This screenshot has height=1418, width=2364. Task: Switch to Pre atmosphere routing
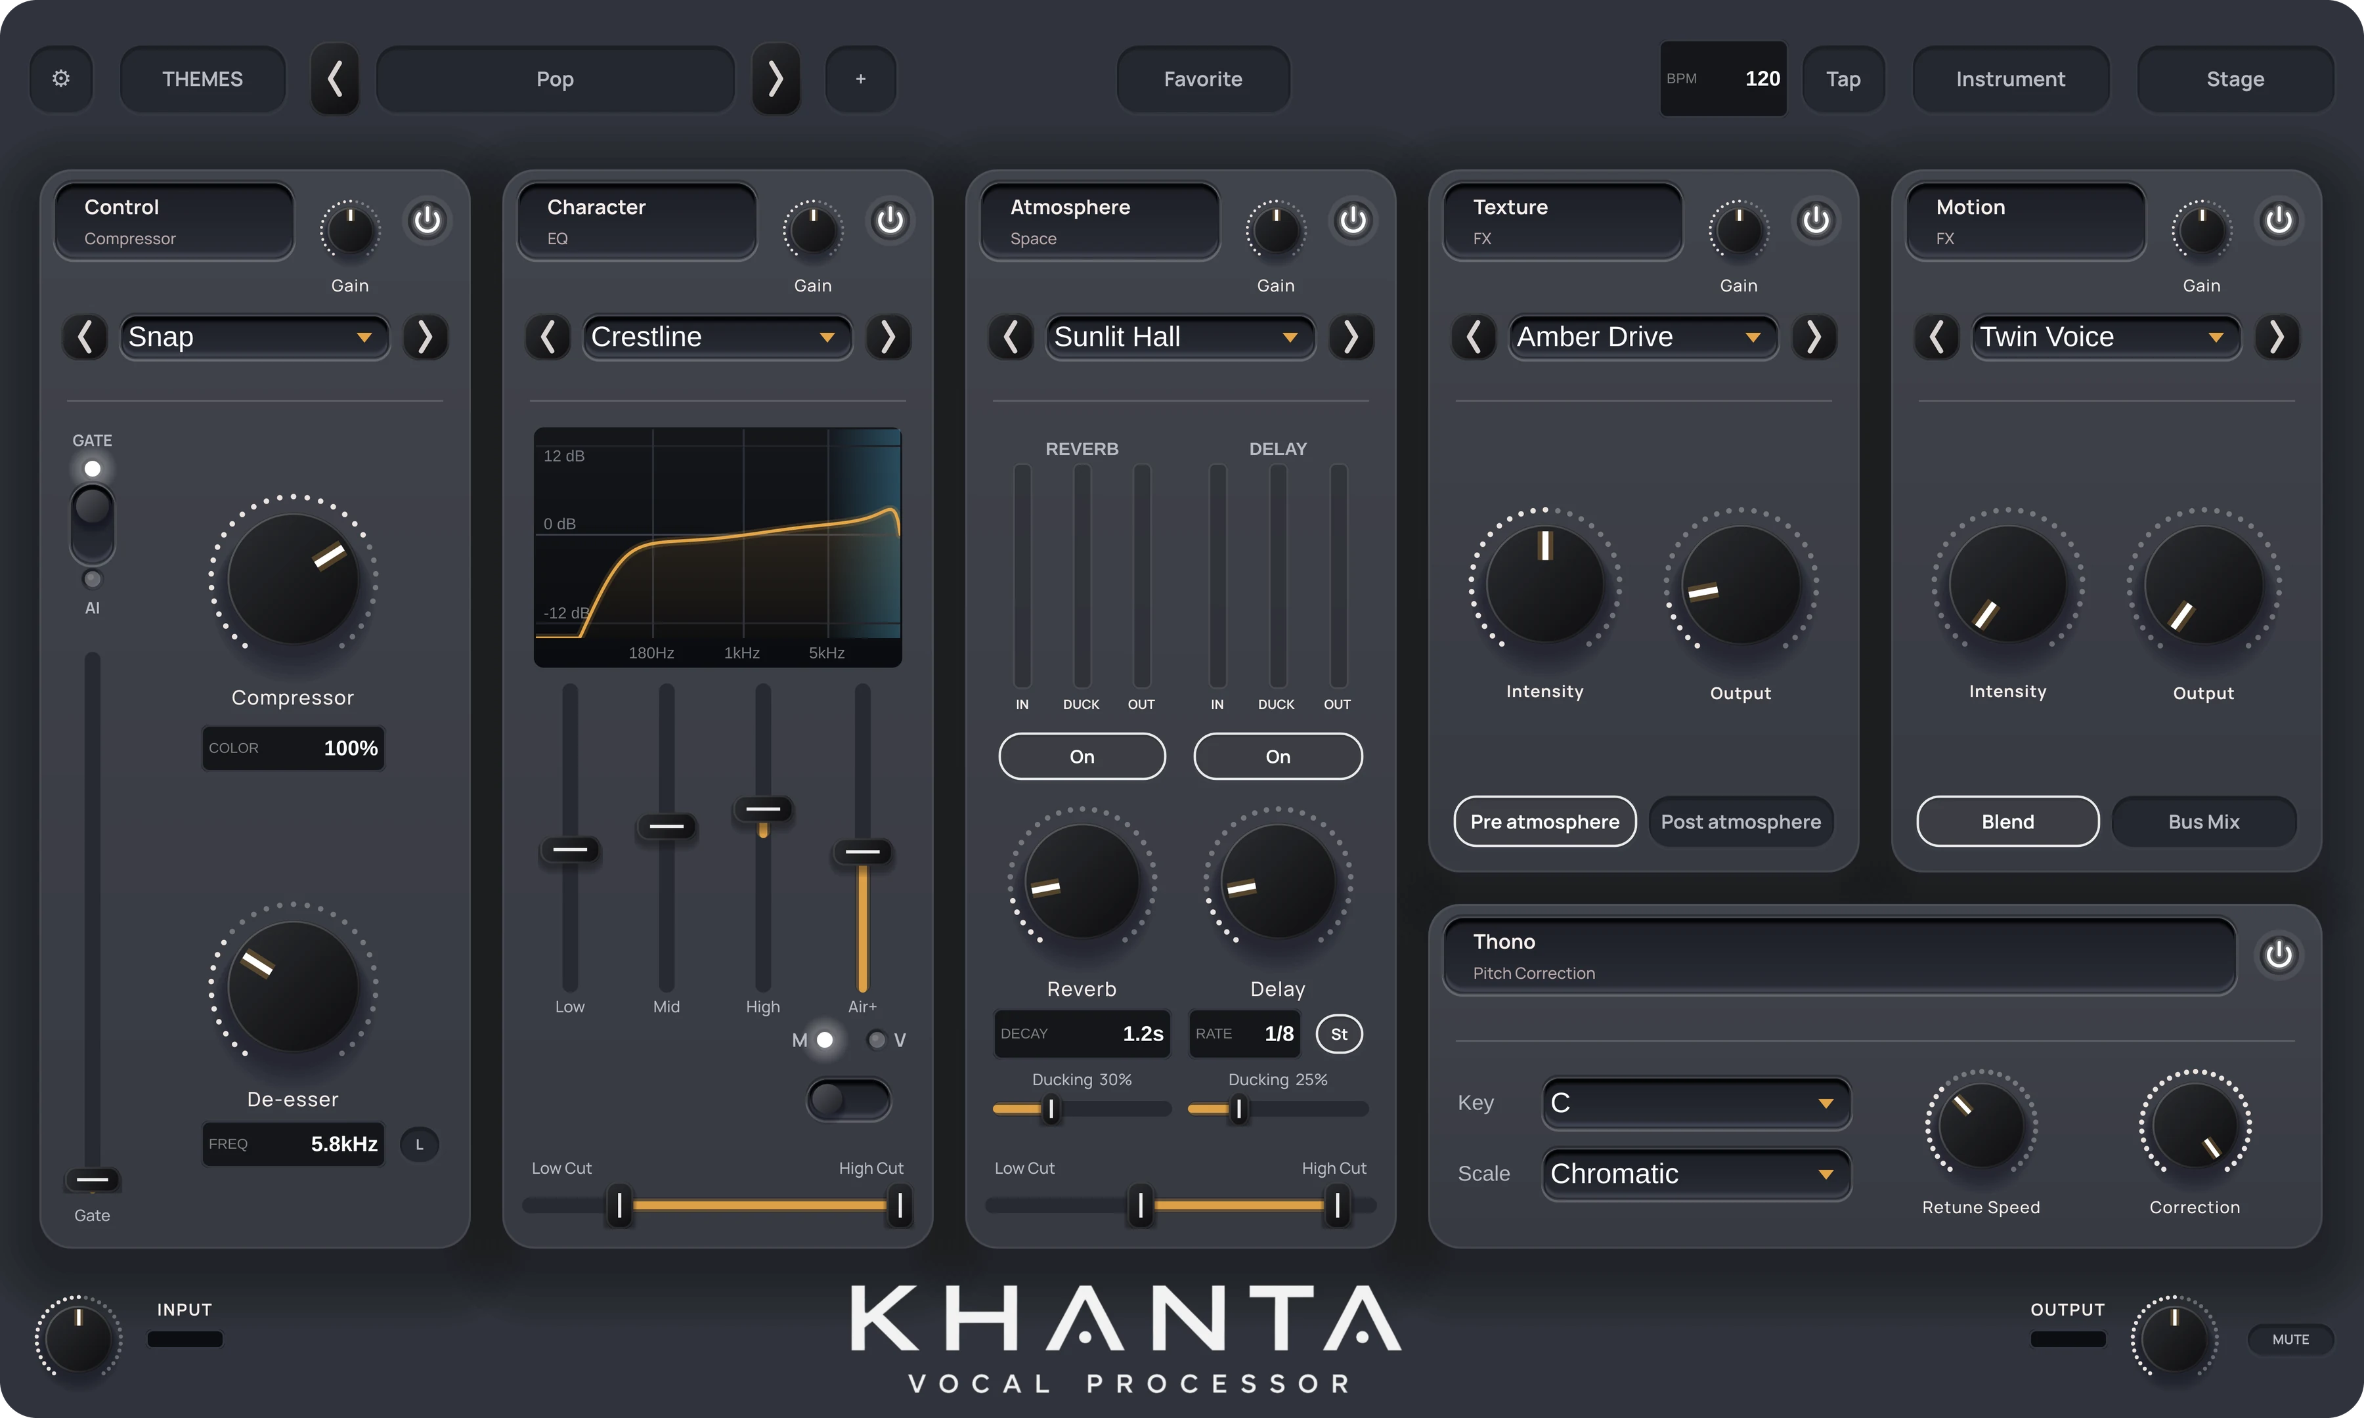coord(1544,822)
